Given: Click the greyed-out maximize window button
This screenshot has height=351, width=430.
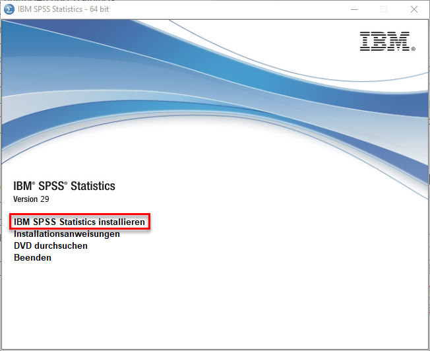Looking at the screenshot, I should tap(384, 9).
